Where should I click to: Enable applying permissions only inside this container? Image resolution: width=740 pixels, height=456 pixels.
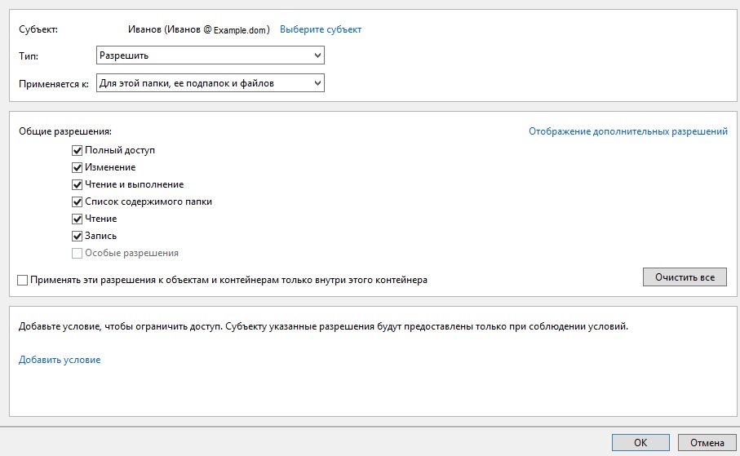[22, 280]
